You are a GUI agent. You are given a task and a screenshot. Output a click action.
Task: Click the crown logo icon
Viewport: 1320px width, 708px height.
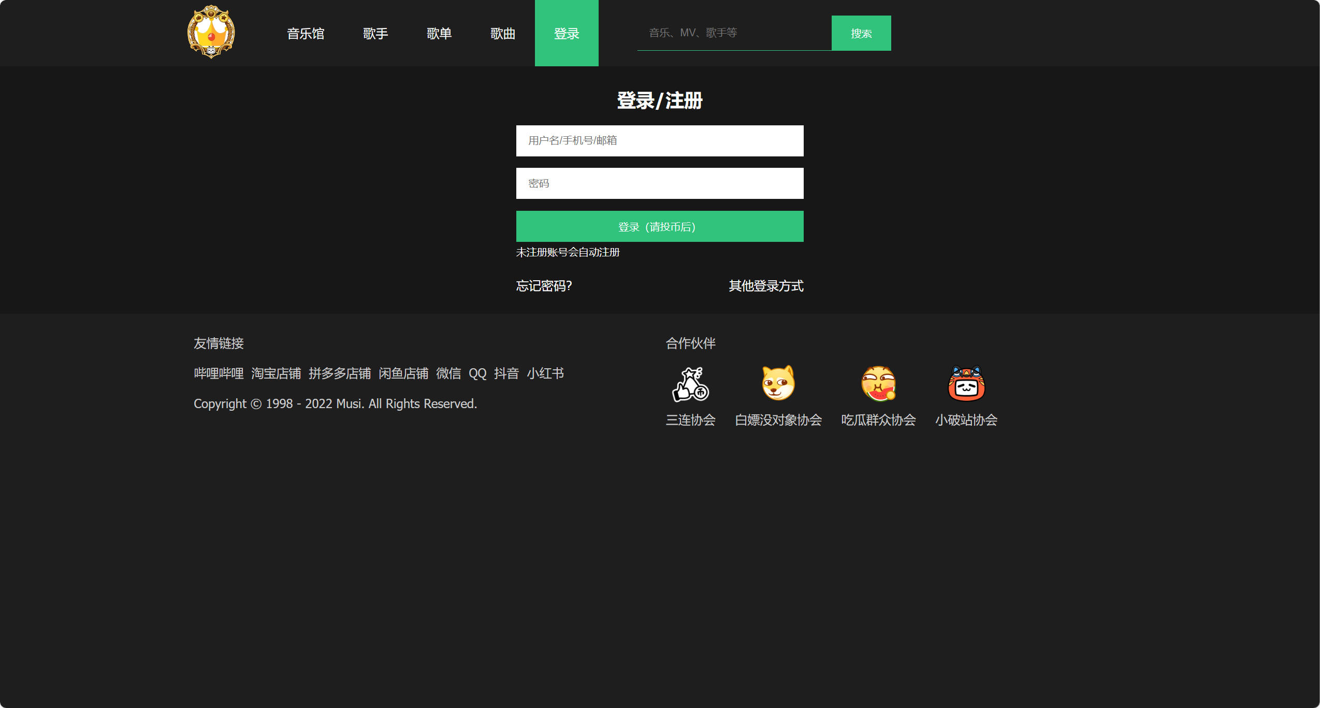211,32
